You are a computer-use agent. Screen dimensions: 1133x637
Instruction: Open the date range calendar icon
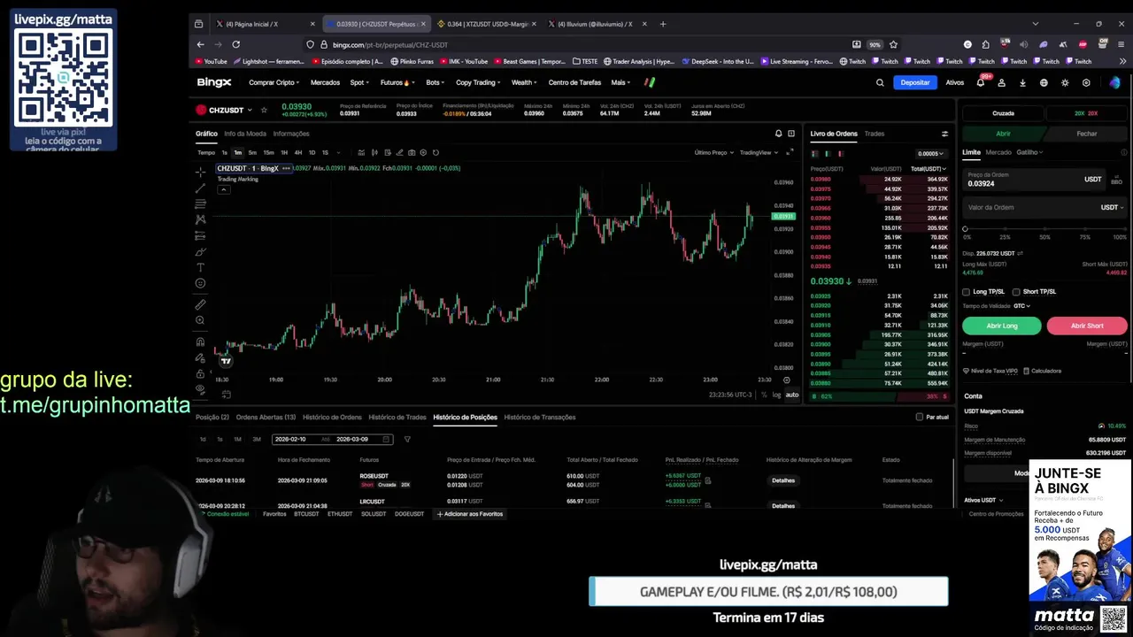(386, 439)
